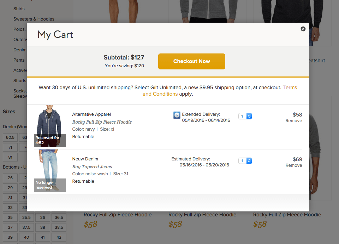
Task: Choose the size 40 filter button
Action: (x=26, y=238)
